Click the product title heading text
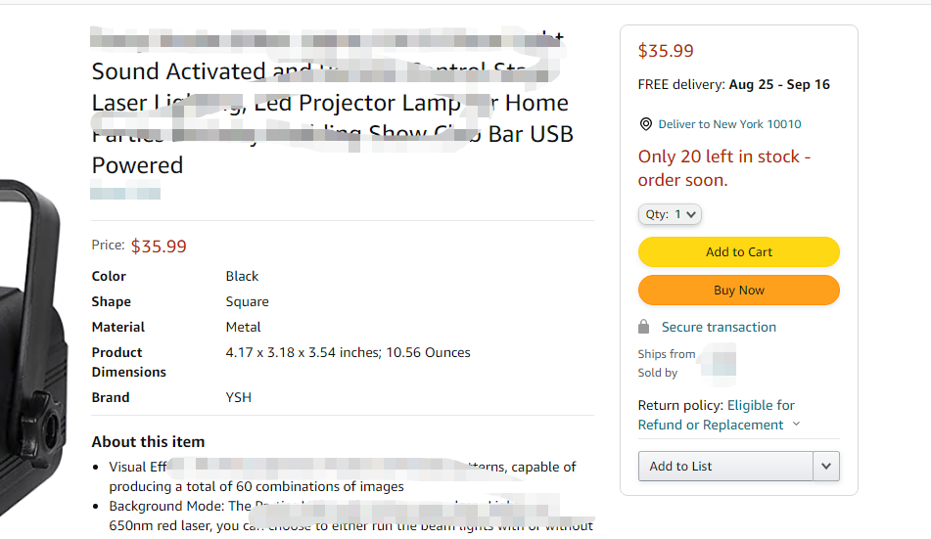 click(333, 103)
